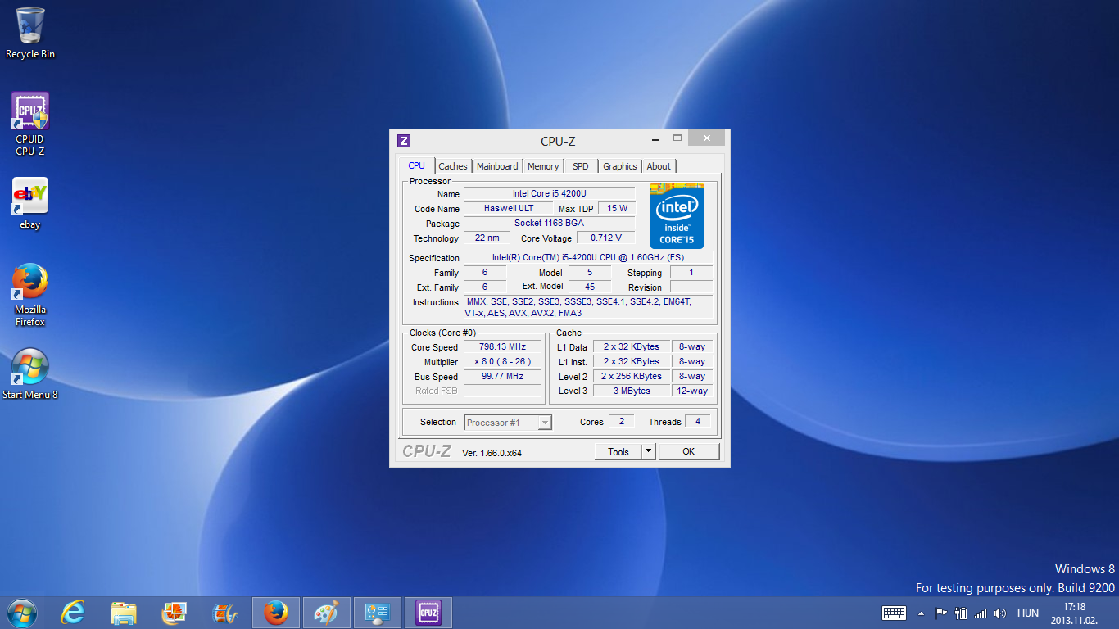1119x629 pixels.
Task: Click the HUN input language indicator
Action: (x=1027, y=613)
